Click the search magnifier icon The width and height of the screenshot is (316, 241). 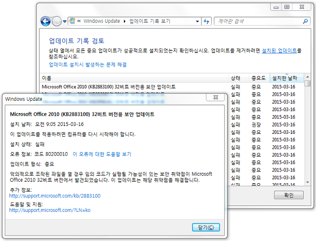point(305,21)
